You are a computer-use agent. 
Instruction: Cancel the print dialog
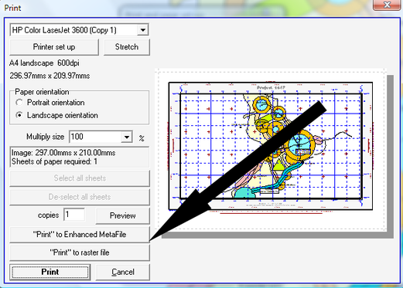pos(123,272)
